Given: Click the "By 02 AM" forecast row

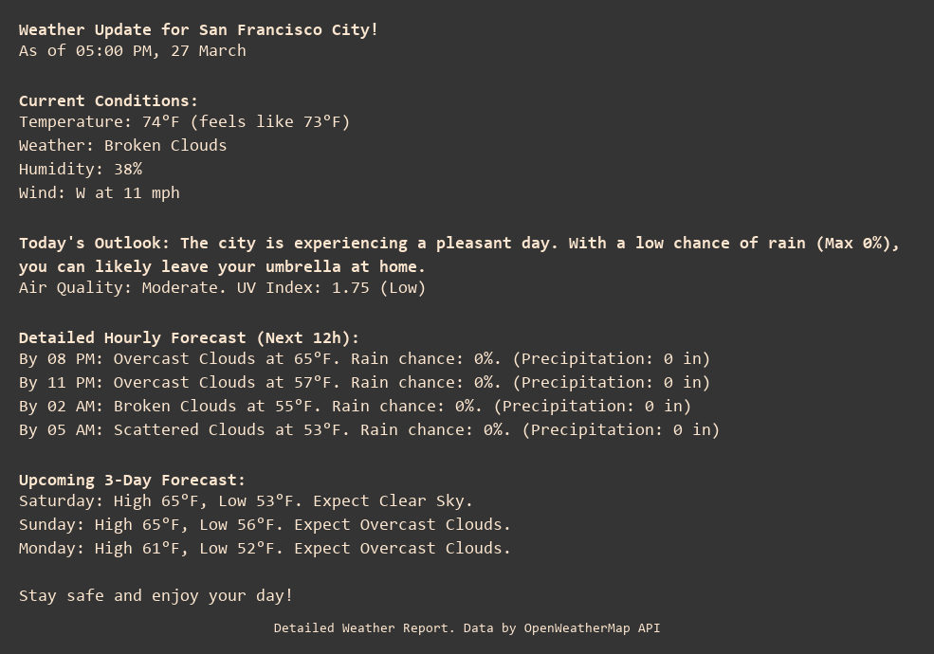Looking at the screenshot, I should pyautogui.click(x=355, y=406).
